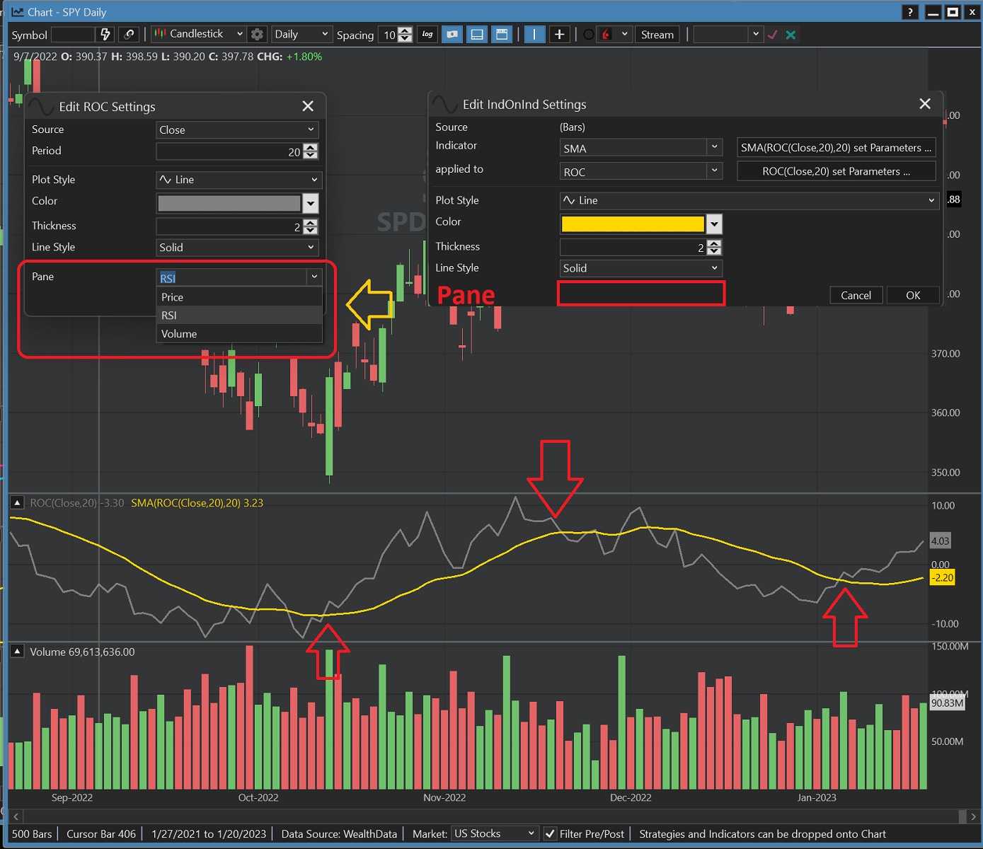The image size is (983, 849).
Task: Select Volume from the Pane list
Action: coord(179,334)
